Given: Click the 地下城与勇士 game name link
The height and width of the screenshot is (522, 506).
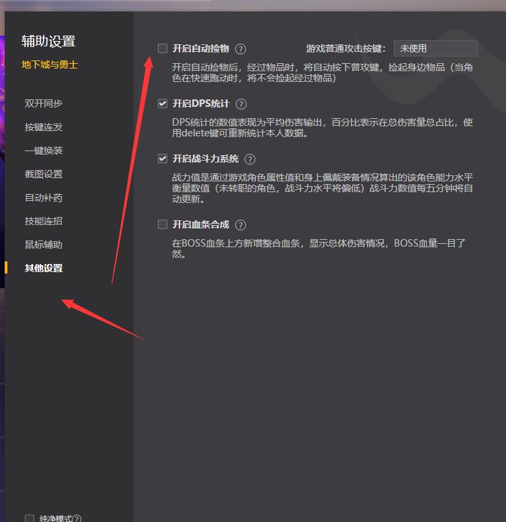Looking at the screenshot, I should click(x=50, y=66).
